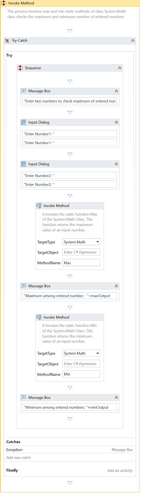Click the Min method description text
The height and width of the screenshot is (494, 141).
pos(70,333)
